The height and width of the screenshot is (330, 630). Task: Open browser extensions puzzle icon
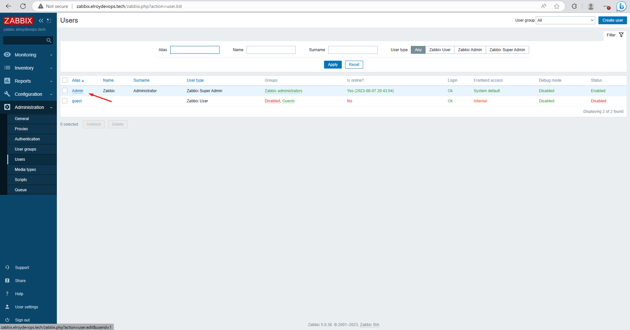[574, 6]
